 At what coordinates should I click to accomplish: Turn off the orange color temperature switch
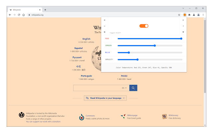click(x=144, y=26)
